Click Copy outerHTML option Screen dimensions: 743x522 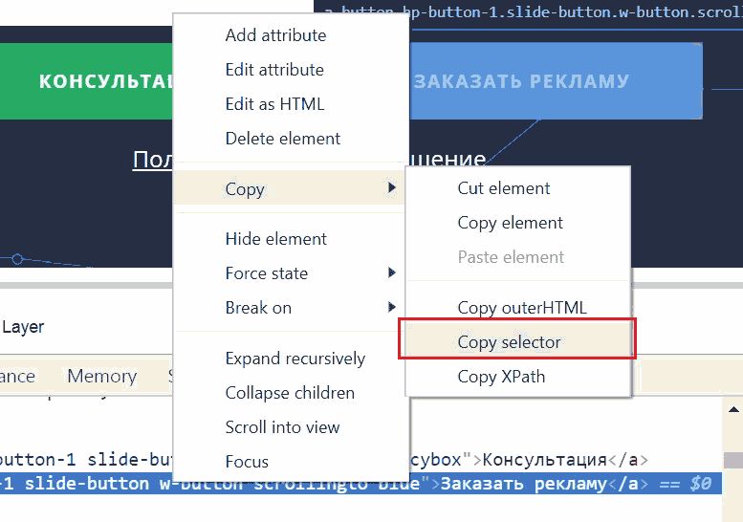point(518,308)
